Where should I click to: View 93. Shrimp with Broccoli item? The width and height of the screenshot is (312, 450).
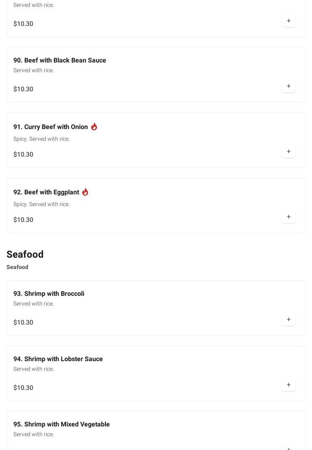coord(49,294)
